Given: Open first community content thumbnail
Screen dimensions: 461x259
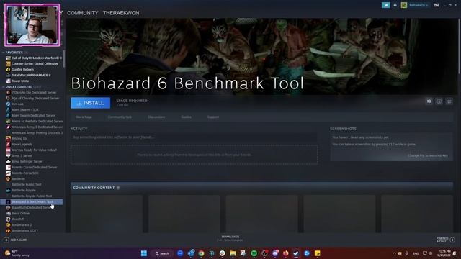Looking at the screenshot, I should [107, 214].
